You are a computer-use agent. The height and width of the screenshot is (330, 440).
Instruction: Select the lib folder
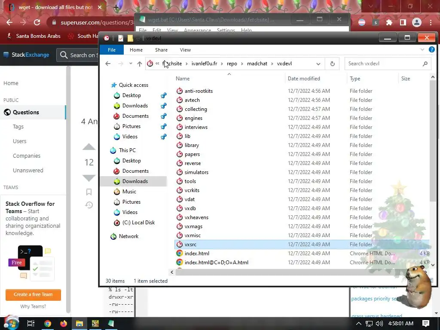pyautogui.click(x=187, y=136)
